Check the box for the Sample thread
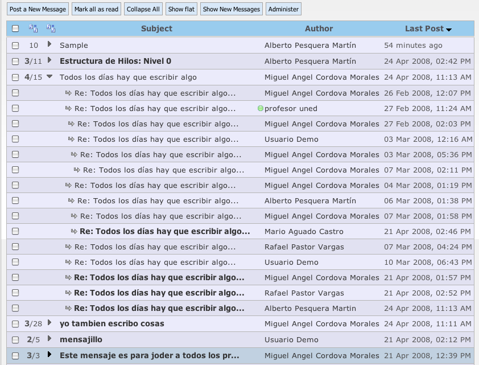This screenshot has height=365, width=479. pos(15,46)
